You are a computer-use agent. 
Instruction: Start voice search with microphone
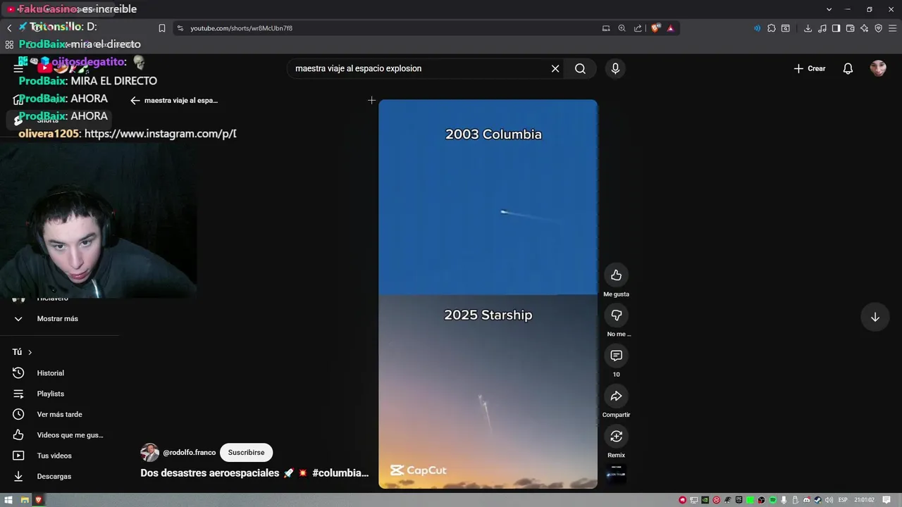coord(615,68)
